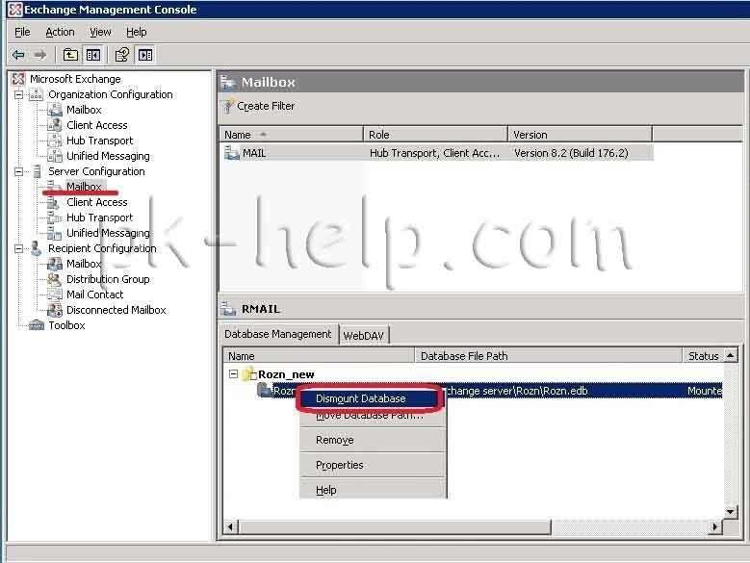
Task: Choose Properties from the context menu
Action: coord(374,465)
